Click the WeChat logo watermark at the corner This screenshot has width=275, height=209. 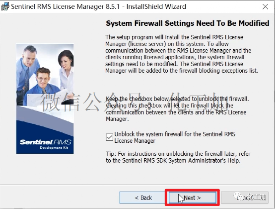point(237,197)
